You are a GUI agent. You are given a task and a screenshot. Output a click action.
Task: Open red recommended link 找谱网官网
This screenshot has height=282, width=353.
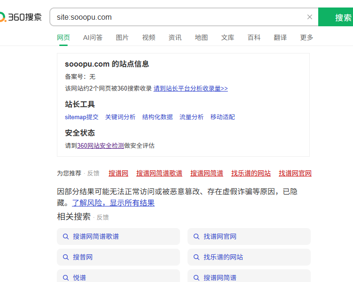pyautogui.click(x=295, y=173)
